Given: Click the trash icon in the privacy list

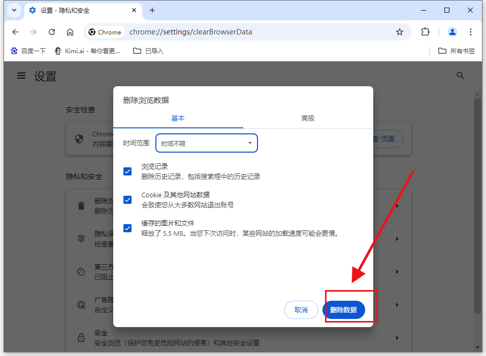Looking at the screenshot, I should [81, 206].
